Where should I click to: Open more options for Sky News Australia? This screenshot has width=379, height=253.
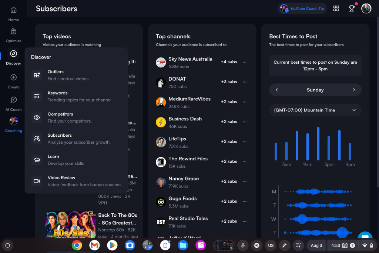[x=245, y=62]
